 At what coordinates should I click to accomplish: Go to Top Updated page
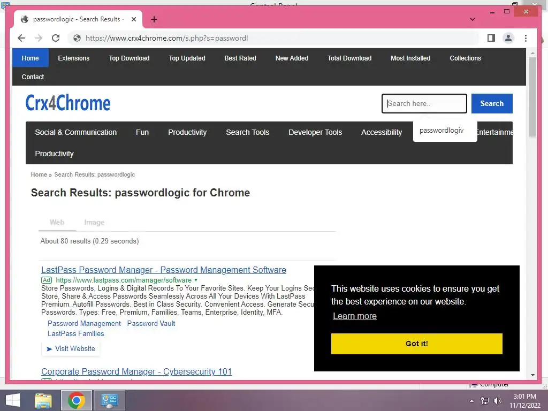point(187,58)
